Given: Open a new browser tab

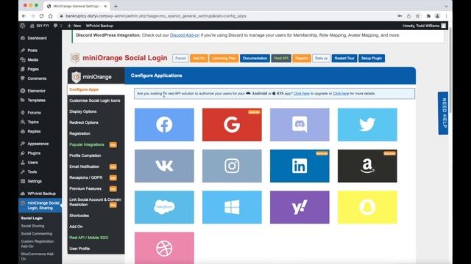Looking at the screenshot, I should pos(116,6).
